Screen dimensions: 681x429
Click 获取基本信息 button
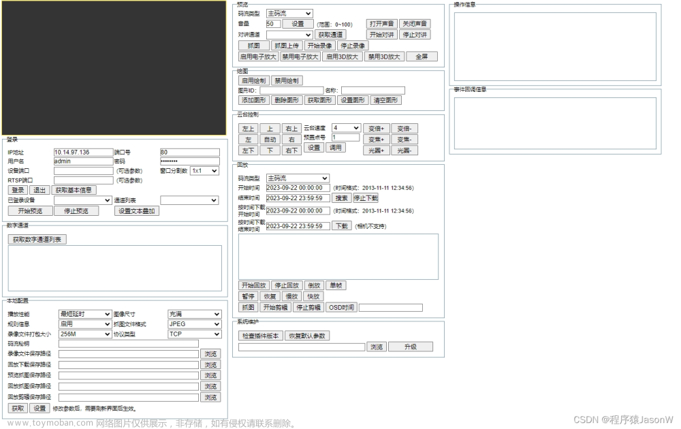click(74, 190)
